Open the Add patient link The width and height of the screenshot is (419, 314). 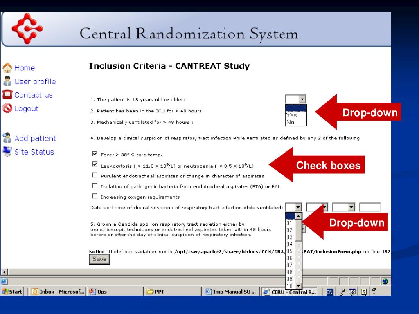click(x=35, y=138)
